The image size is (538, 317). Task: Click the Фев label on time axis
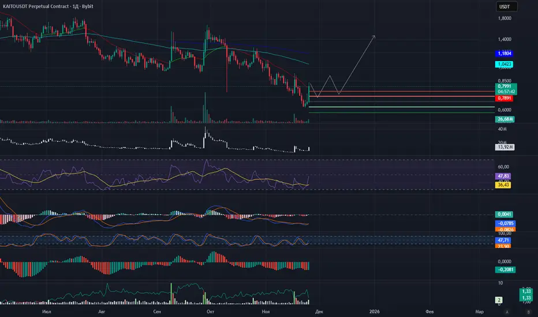pyautogui.click(x=429, y=311)
